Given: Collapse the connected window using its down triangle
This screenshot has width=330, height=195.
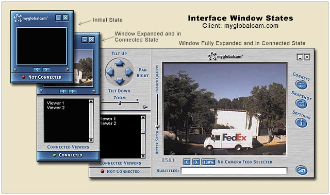Looking at the screenshot, I should click(41, 91).
